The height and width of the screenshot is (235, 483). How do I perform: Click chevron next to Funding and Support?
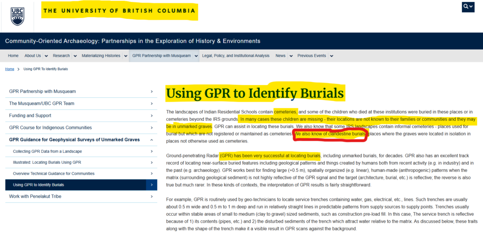151,116
